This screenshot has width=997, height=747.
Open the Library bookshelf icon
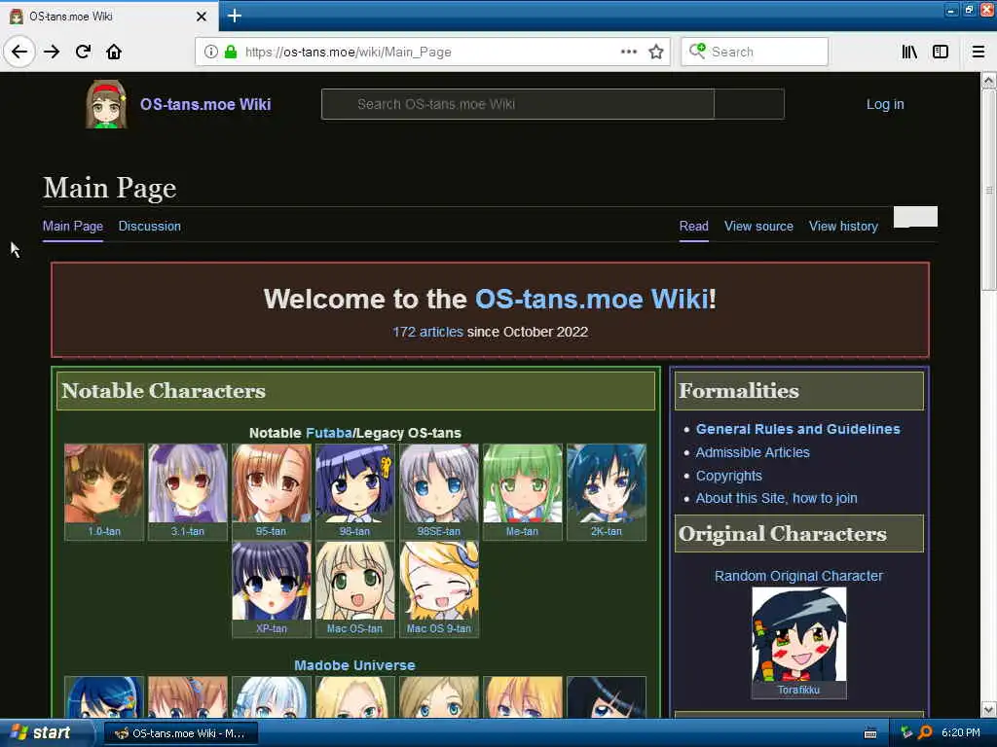click(x=909, y=52)
